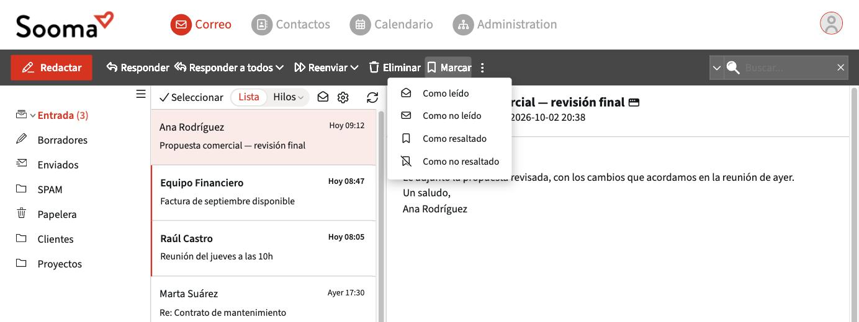Viewport: 859px width, 322px height.
Task: Open the Correo mail section
Action: (x=201, y=25)
